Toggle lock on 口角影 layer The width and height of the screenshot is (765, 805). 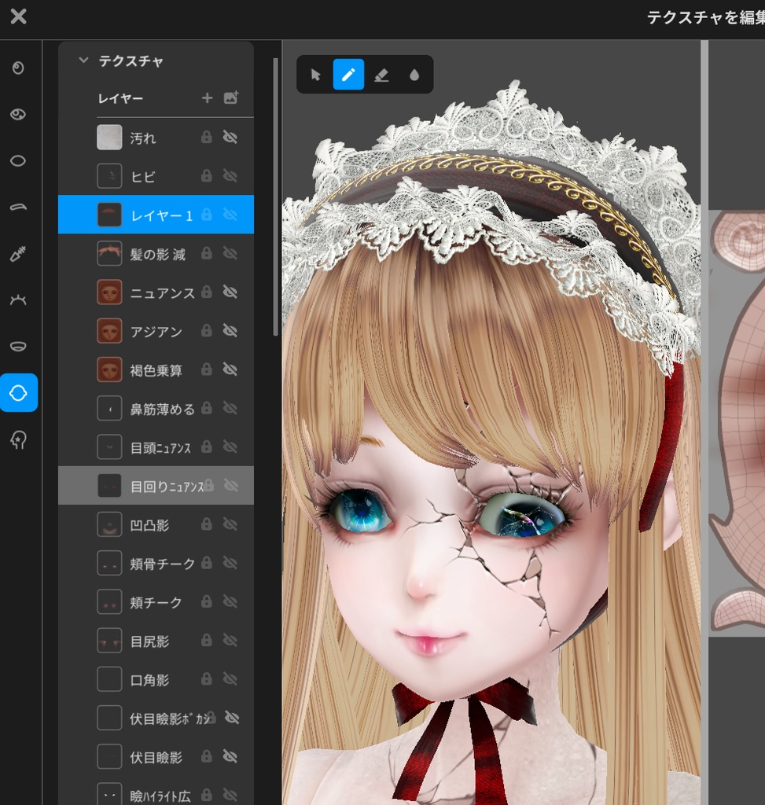[x=207, y=679]
